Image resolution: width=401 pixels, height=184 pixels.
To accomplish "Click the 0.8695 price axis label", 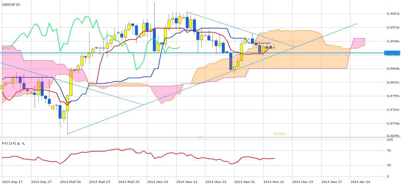I will [393, 136].
